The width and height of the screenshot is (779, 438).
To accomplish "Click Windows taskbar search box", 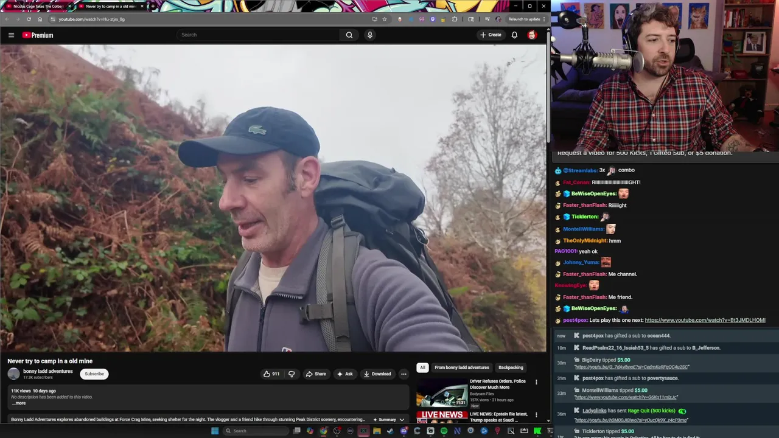I will click(256, 431).
